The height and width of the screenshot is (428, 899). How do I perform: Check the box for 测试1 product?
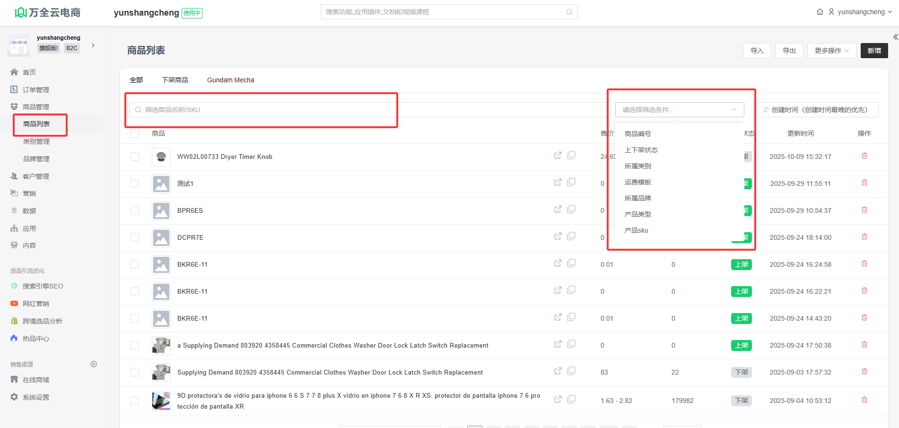[135, 183]
